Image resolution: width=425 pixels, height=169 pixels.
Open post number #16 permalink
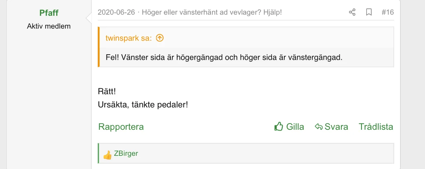(388, 12)
